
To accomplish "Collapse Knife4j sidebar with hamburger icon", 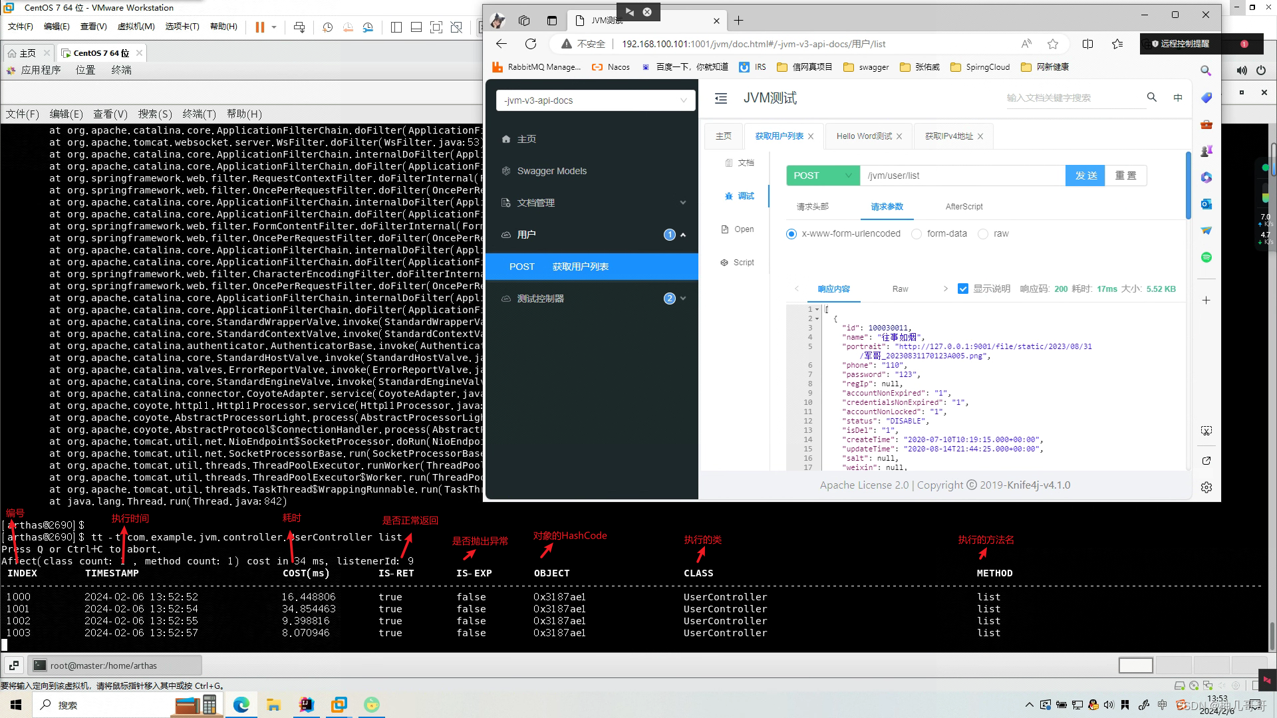I will point(721,98).
